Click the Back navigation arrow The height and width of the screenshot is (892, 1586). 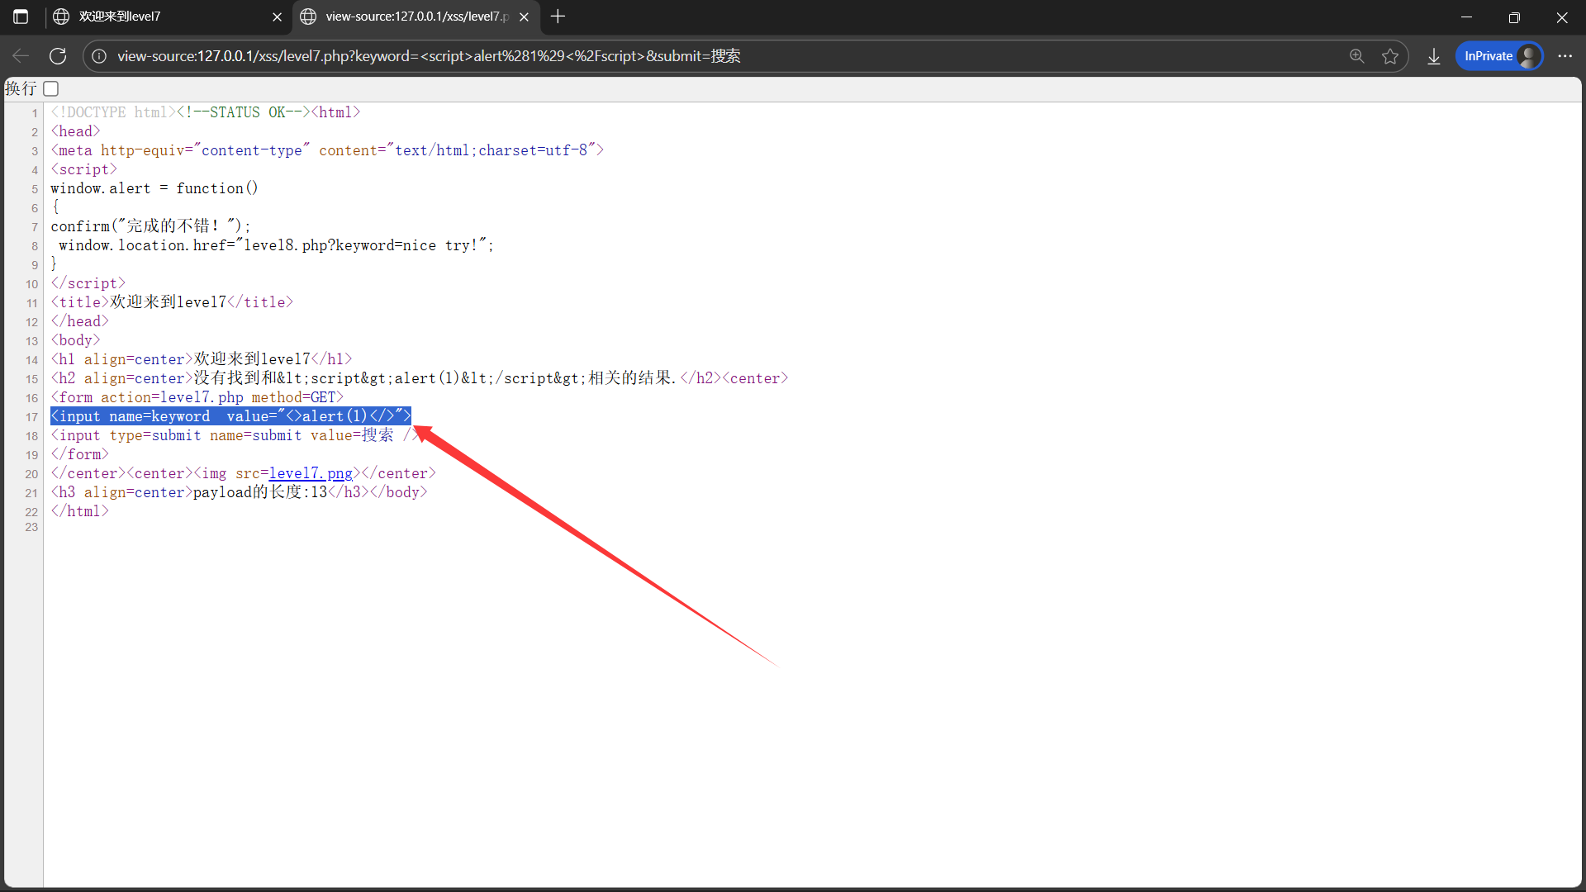click(21, 56)
